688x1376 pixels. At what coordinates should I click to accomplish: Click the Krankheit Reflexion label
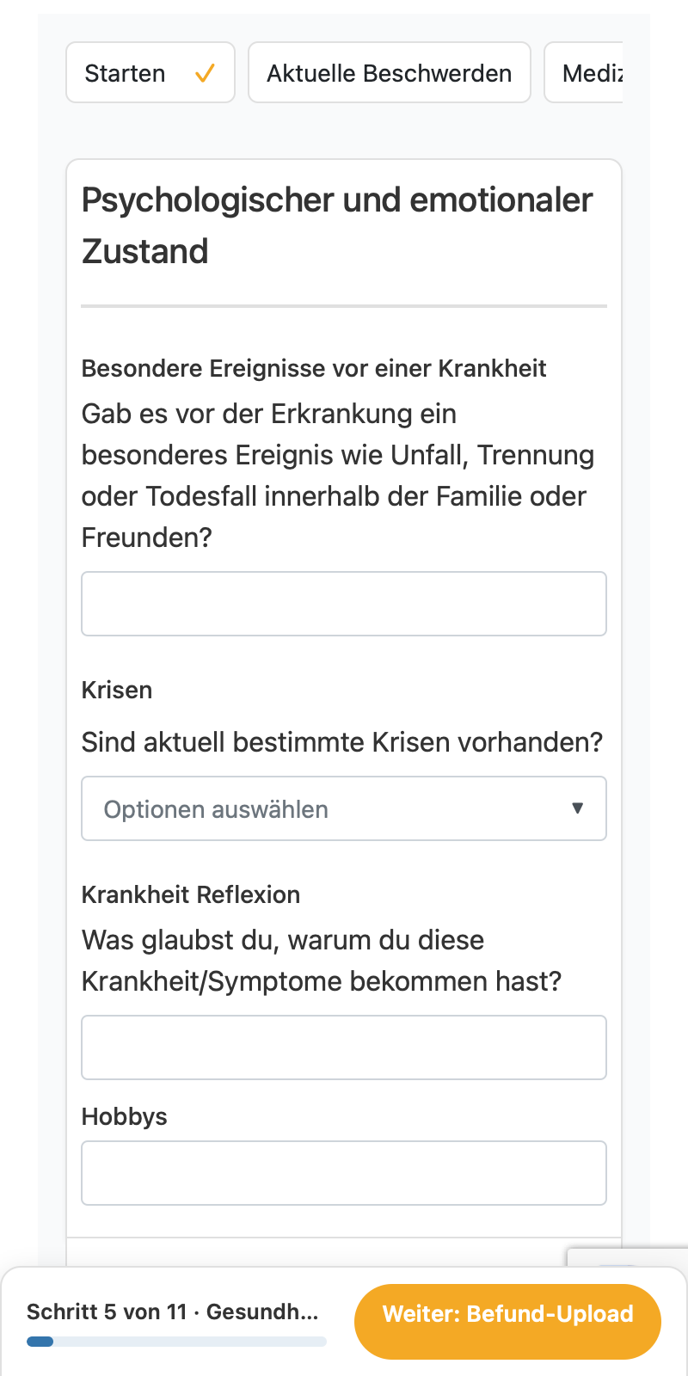click(x=191, y=894)
